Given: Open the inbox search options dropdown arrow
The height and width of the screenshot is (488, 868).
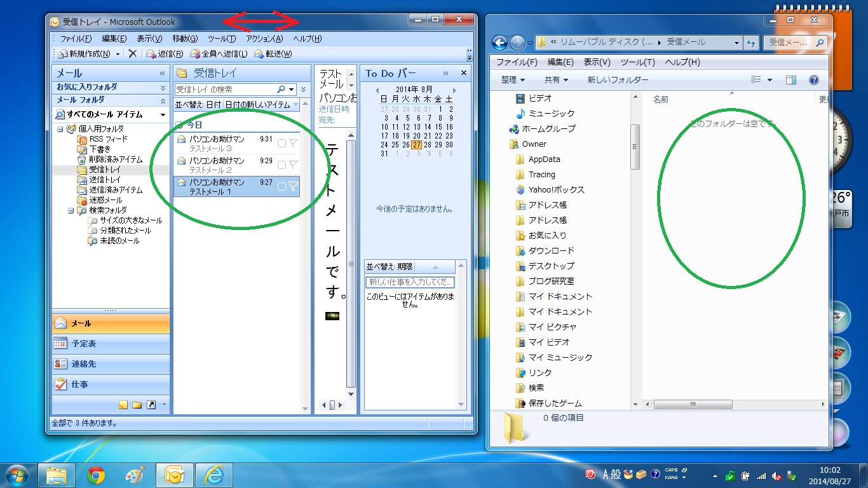Looking at the screenshot, I should [292, 90].
